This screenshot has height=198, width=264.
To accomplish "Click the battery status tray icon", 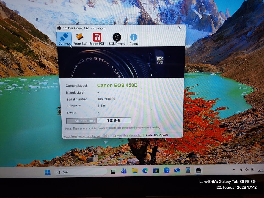I will tap(253, 169).
